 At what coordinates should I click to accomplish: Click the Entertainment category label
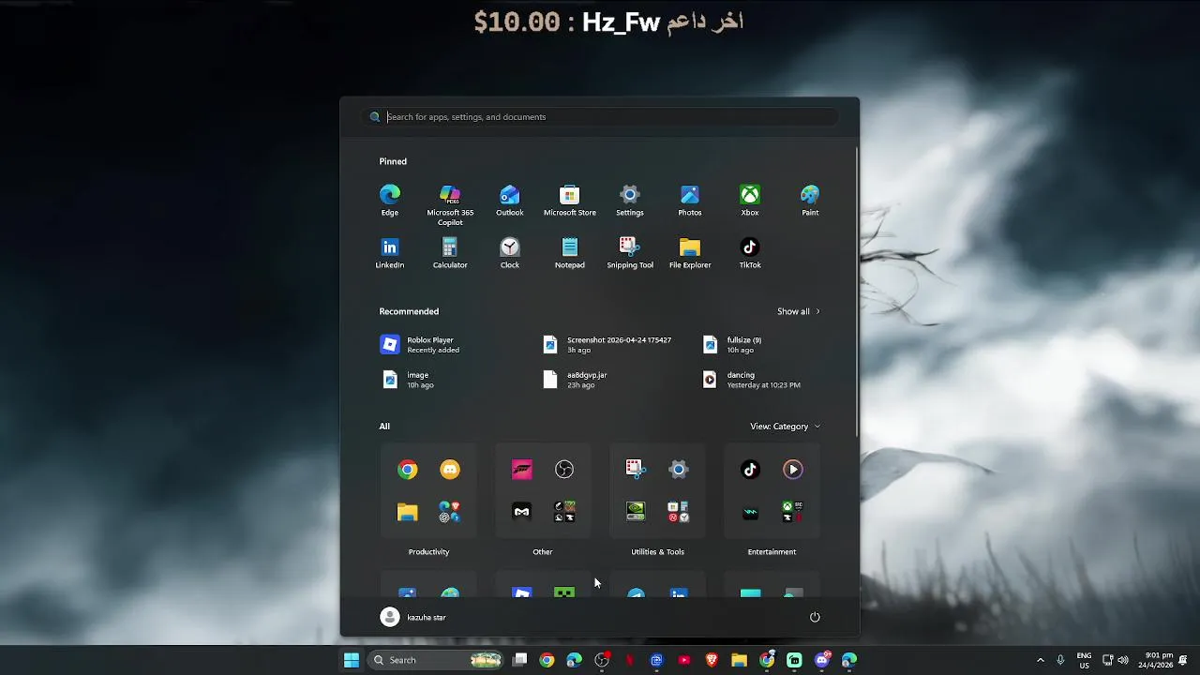772,552
